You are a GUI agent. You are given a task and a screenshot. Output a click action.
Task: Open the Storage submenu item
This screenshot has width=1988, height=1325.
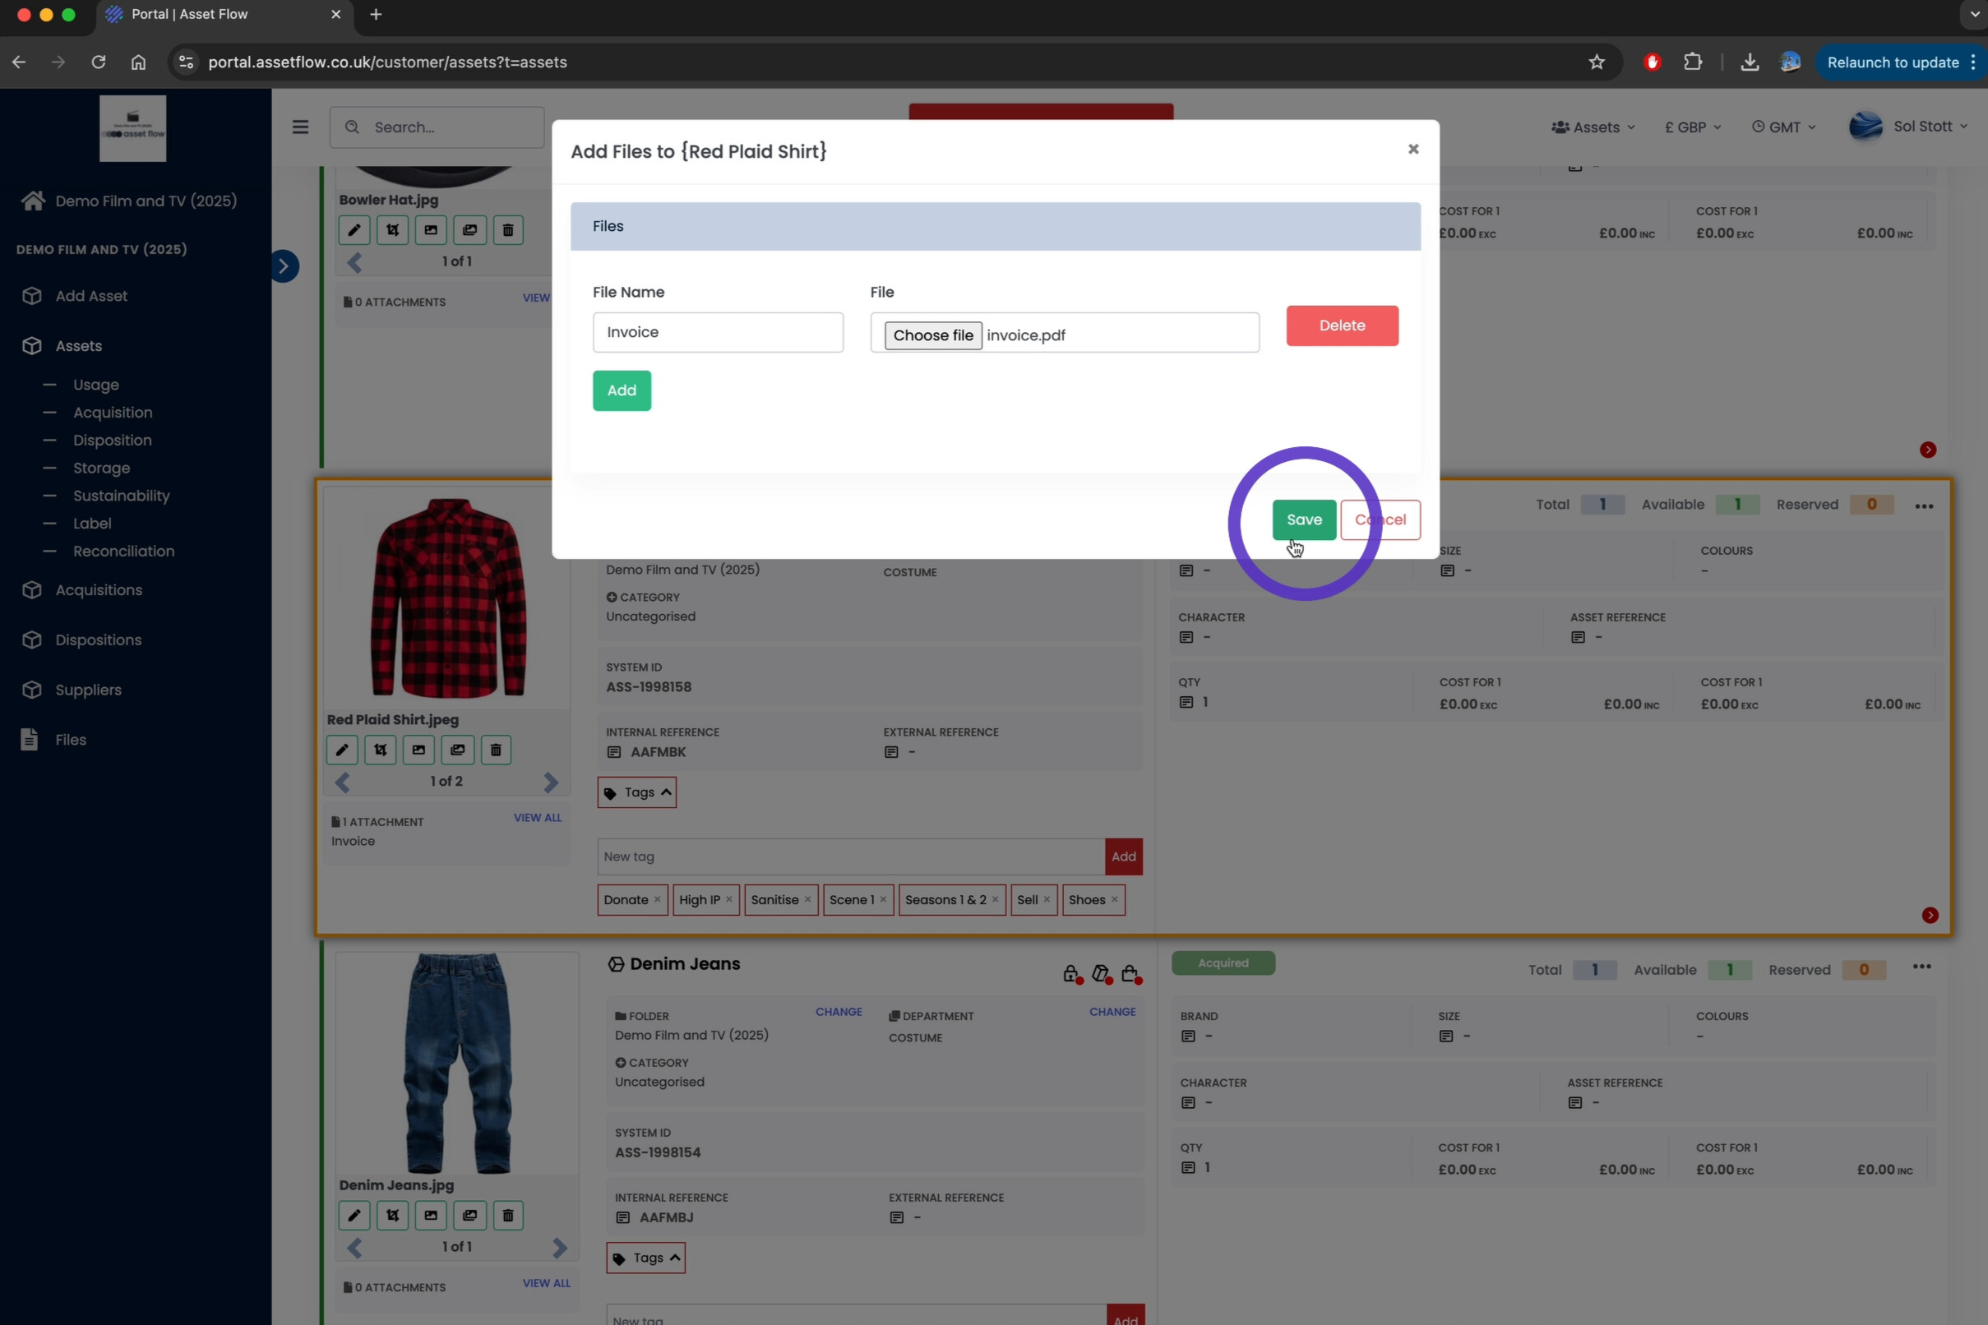(101, 469)
